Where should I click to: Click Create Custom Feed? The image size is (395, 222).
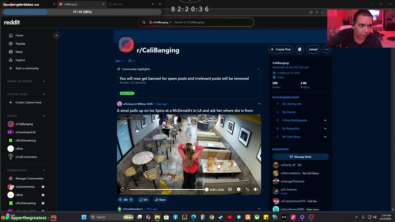[28, 102]
